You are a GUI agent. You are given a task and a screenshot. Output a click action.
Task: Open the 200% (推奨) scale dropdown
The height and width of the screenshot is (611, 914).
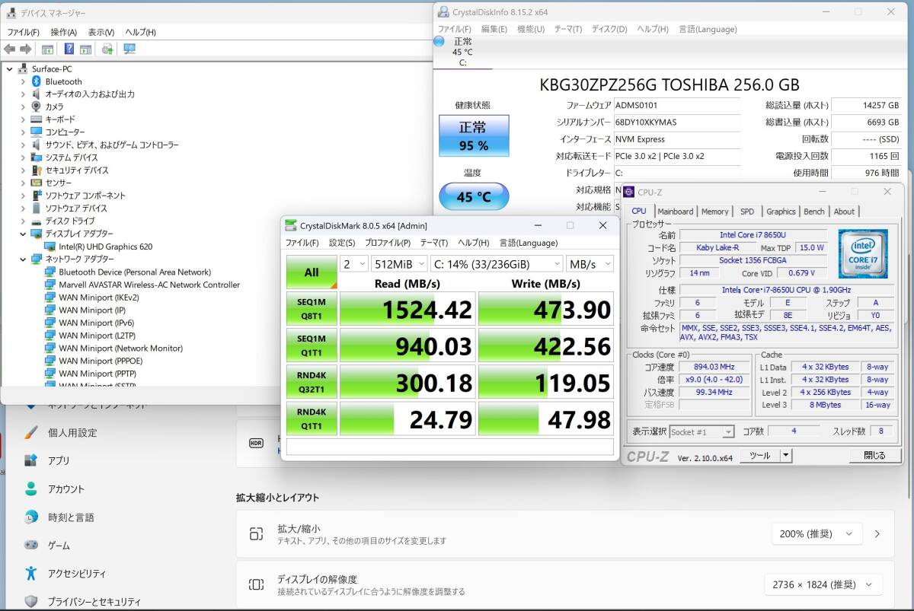tap(817, 534)
